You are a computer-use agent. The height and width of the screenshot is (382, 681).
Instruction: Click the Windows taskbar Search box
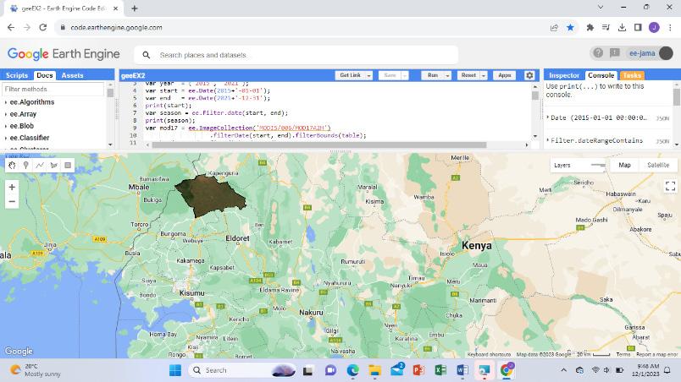[242, 370]
